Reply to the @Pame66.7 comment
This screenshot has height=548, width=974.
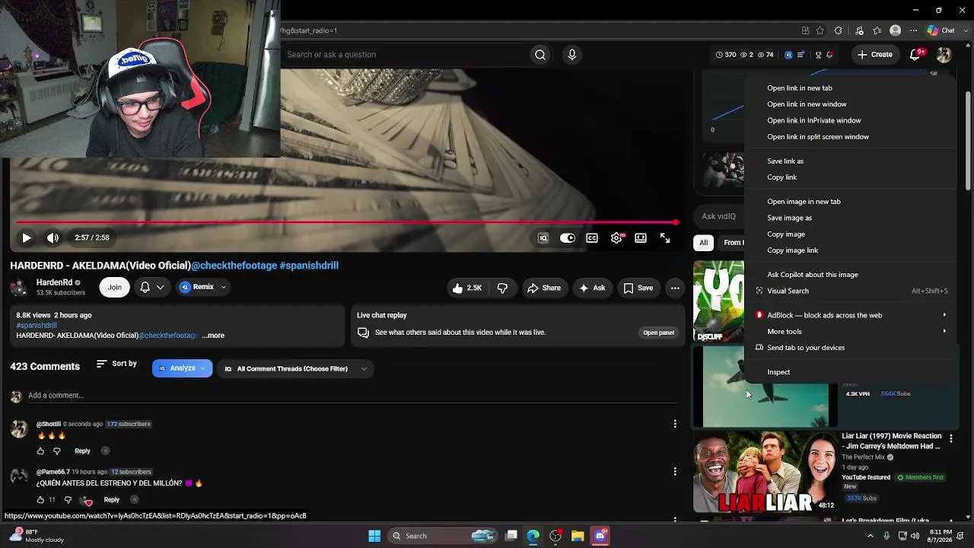111,500
